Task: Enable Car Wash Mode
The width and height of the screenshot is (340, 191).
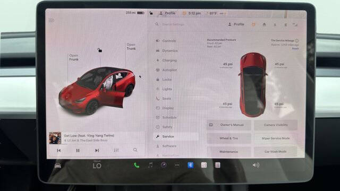Action: coord(276,152)
